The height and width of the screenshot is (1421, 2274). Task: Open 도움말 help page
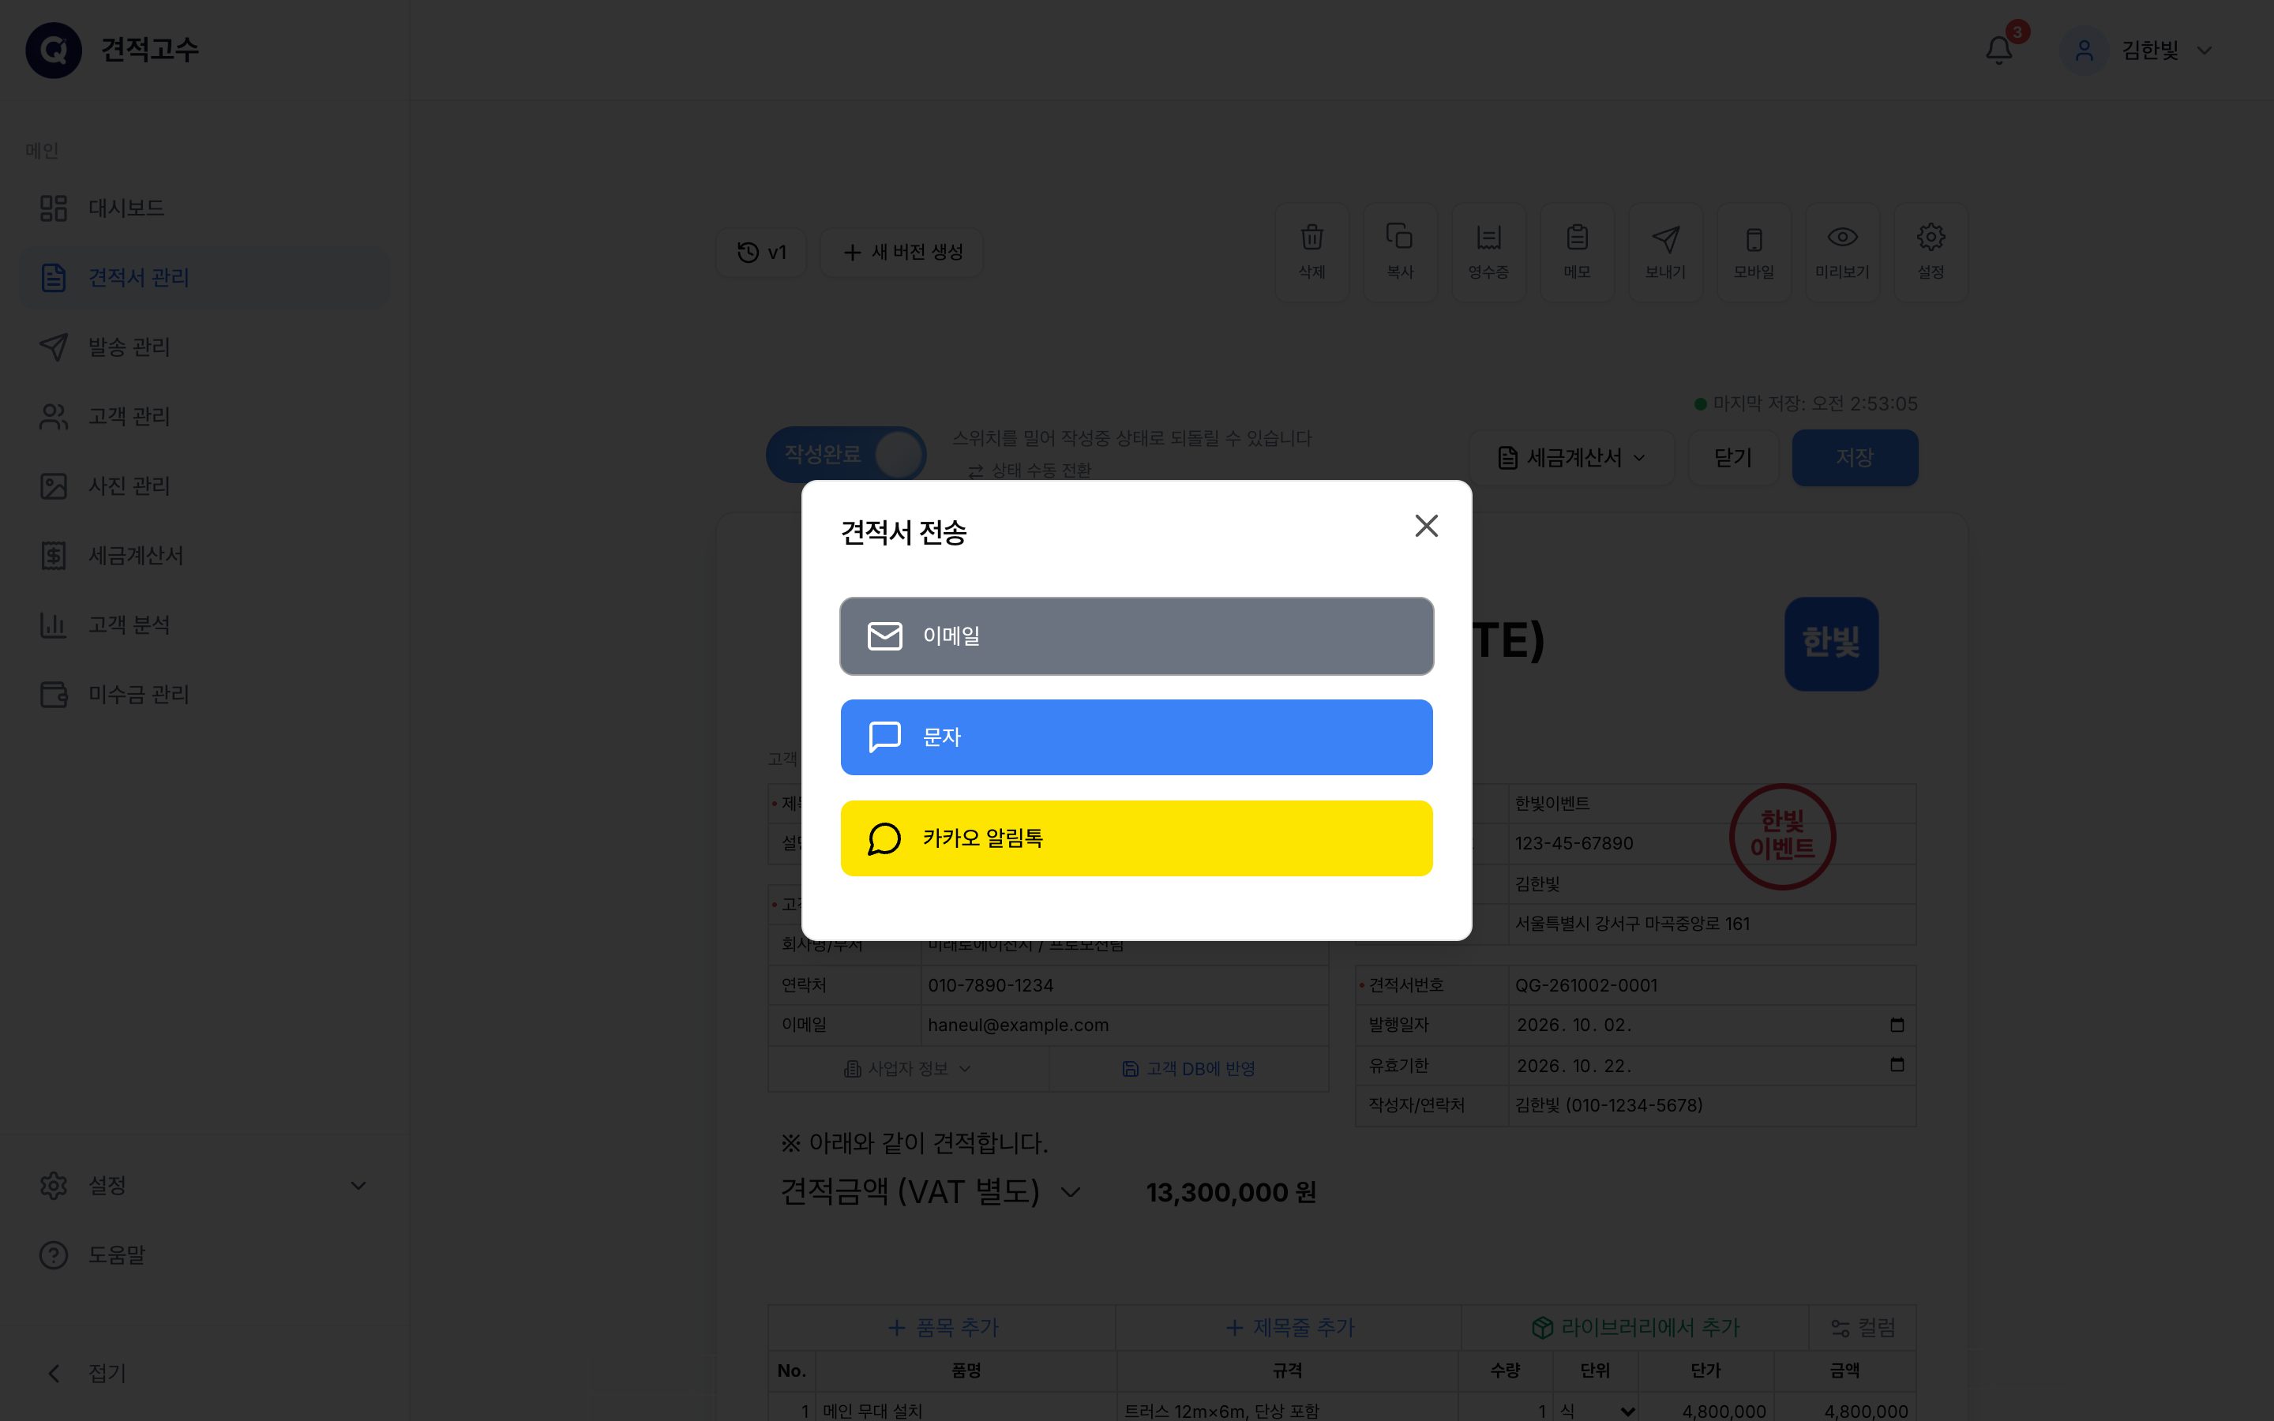205,1255
